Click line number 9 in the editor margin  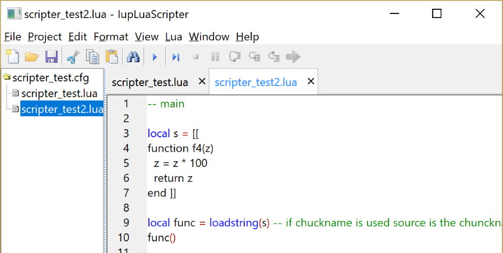coord(126,222)
